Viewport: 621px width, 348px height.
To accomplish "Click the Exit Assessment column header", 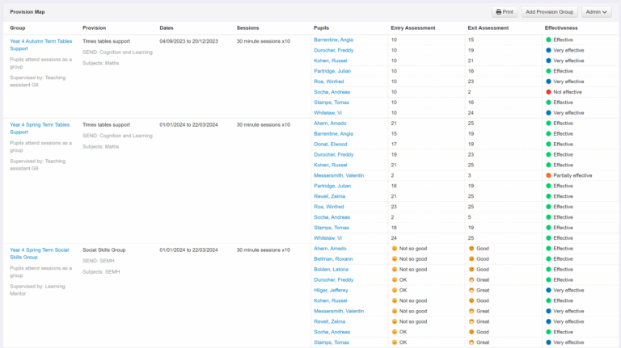I will (x=488, y=27).
